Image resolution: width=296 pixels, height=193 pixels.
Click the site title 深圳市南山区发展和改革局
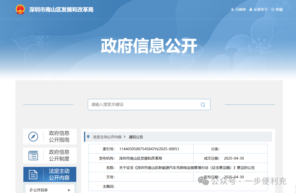point(61,9)
